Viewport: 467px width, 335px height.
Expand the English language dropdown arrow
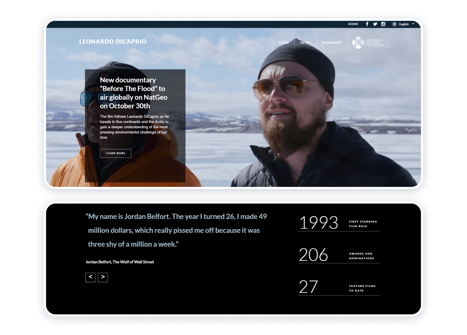(x=413, y=24)
